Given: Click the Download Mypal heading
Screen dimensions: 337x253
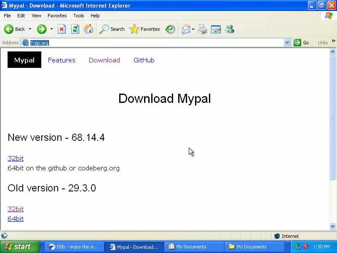Looking at the screenshot, I should (165, 99).
